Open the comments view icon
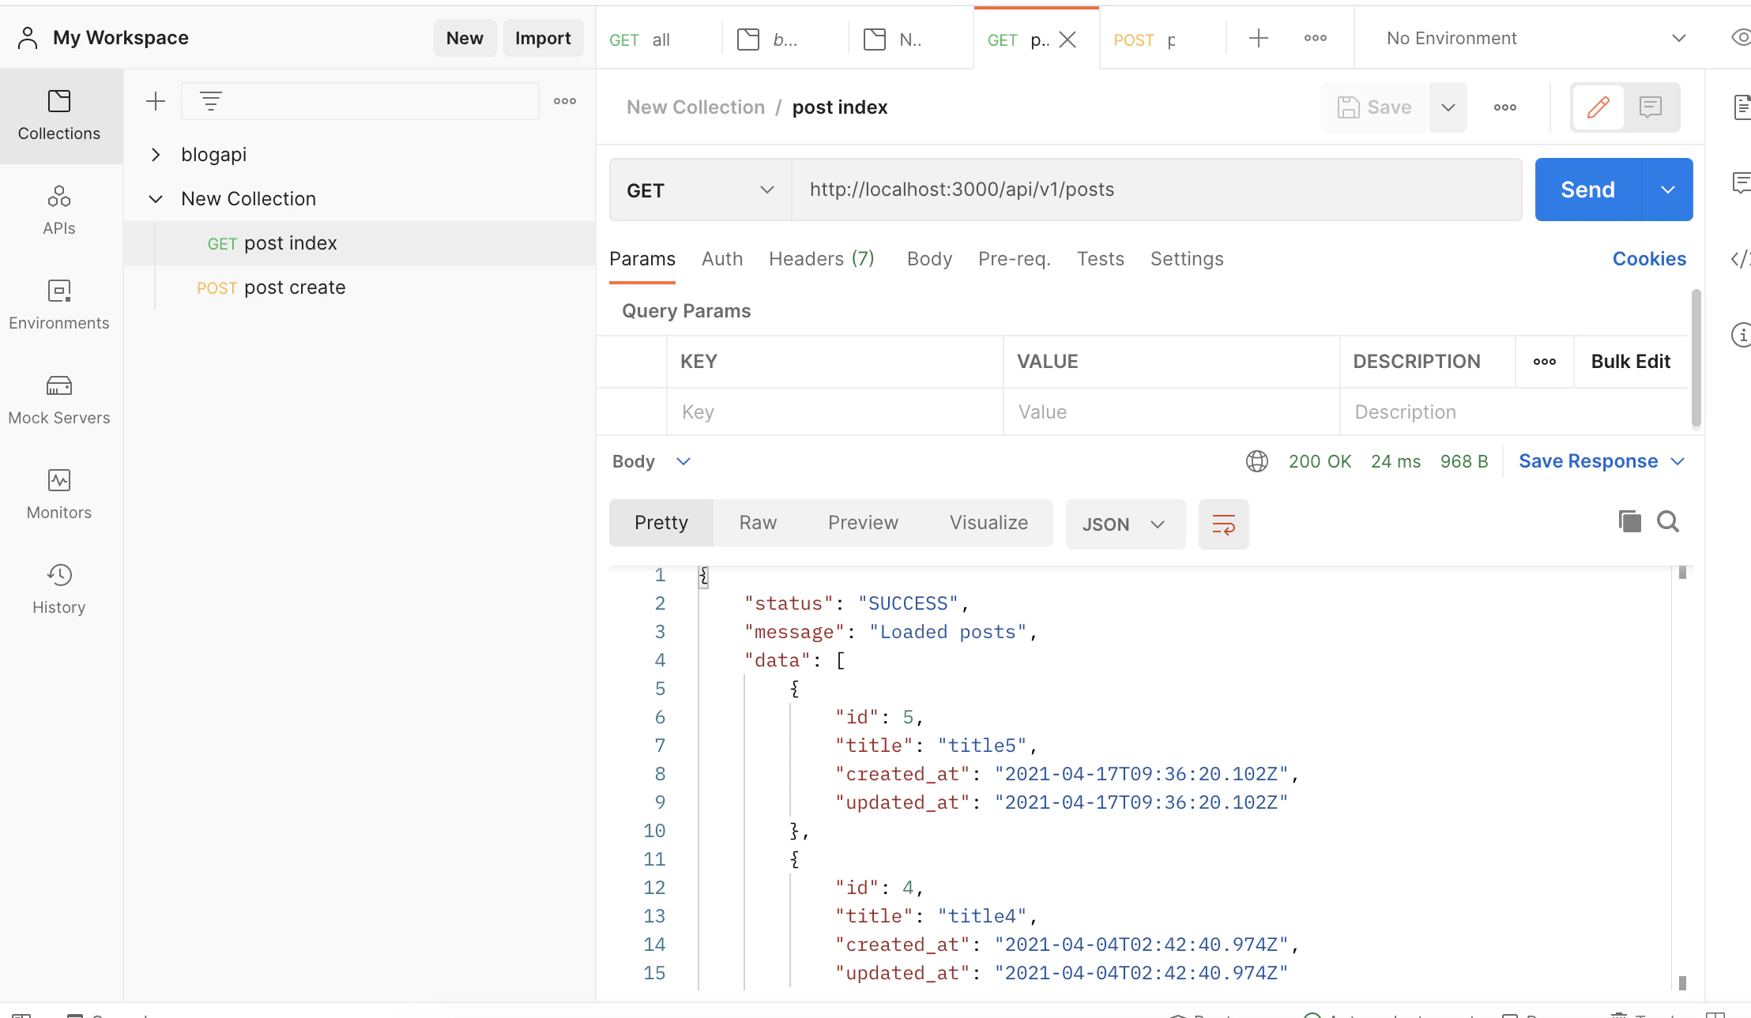Image resolution: width=1751 pixels, height=1018 pixels. (1651, 107)
